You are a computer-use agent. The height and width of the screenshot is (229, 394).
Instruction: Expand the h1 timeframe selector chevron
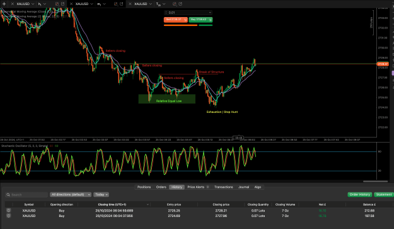[x=45, y=4]
